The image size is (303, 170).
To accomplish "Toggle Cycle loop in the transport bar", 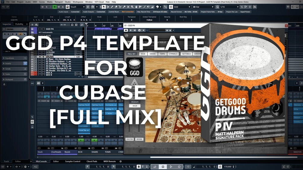I will point(155,167).
